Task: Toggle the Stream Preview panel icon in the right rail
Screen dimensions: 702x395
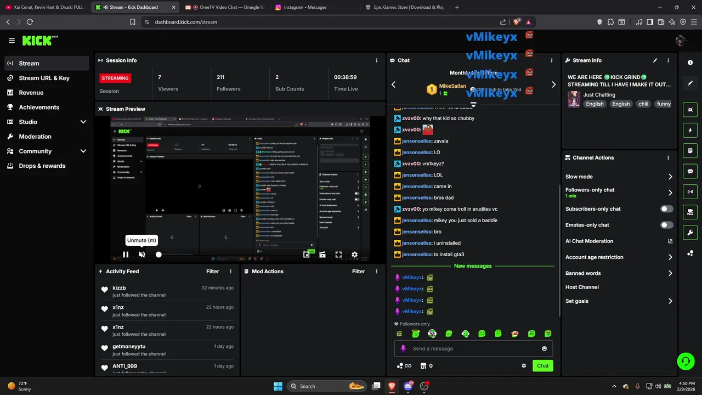Action: coord(690,110)
